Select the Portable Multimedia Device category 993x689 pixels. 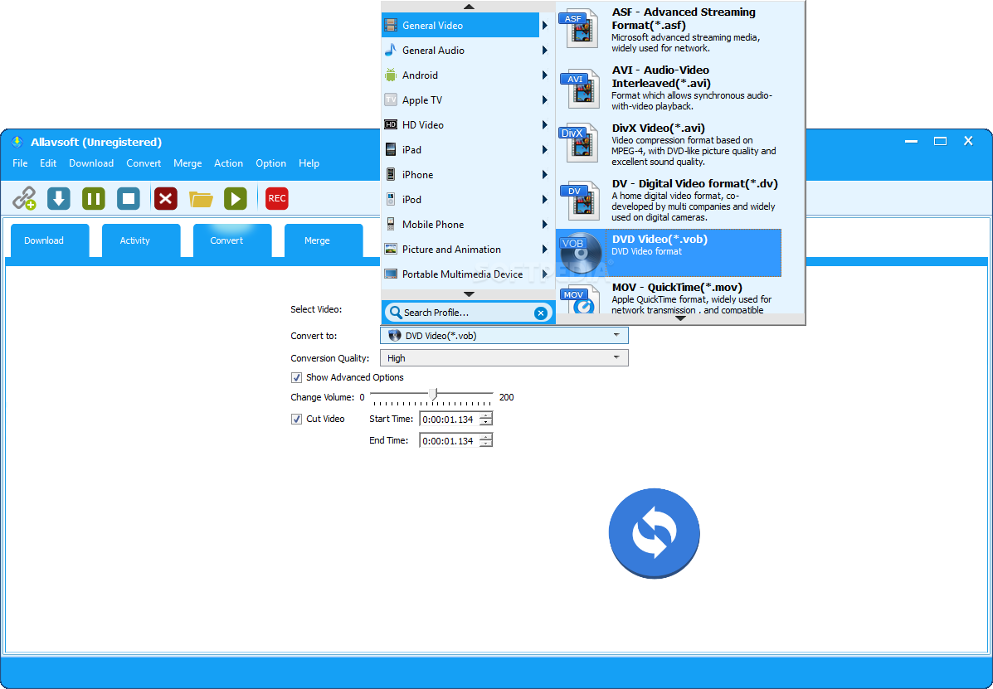click(460, 274)
